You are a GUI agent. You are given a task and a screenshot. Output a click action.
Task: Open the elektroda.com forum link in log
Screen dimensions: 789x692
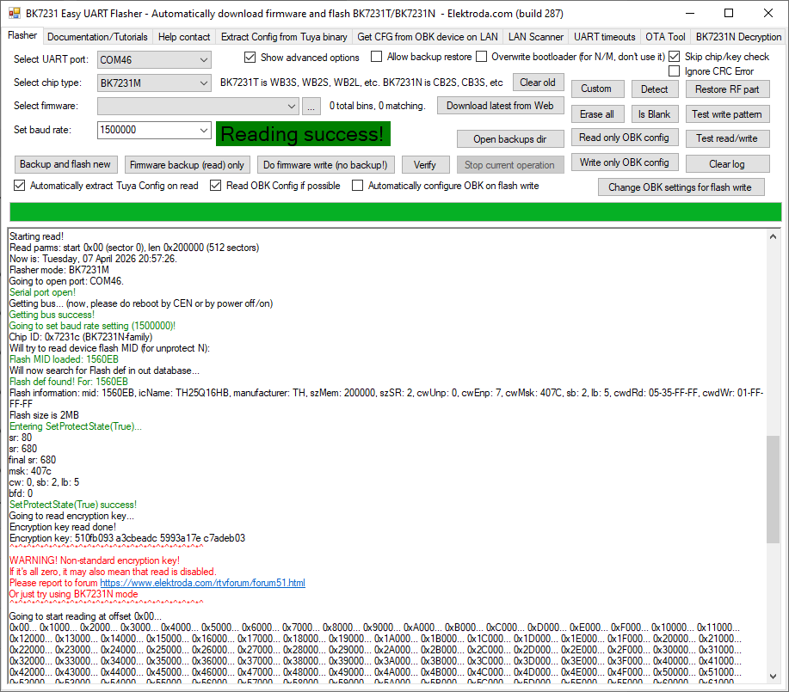pyautogui.click(x=202, y=583)
